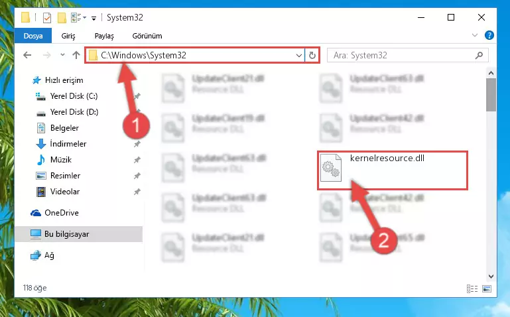The width and height of the screenshot is (510, 317).
Task: Click the Properties quick access icon
Action: pyautogui.click(x=47, y=17)
